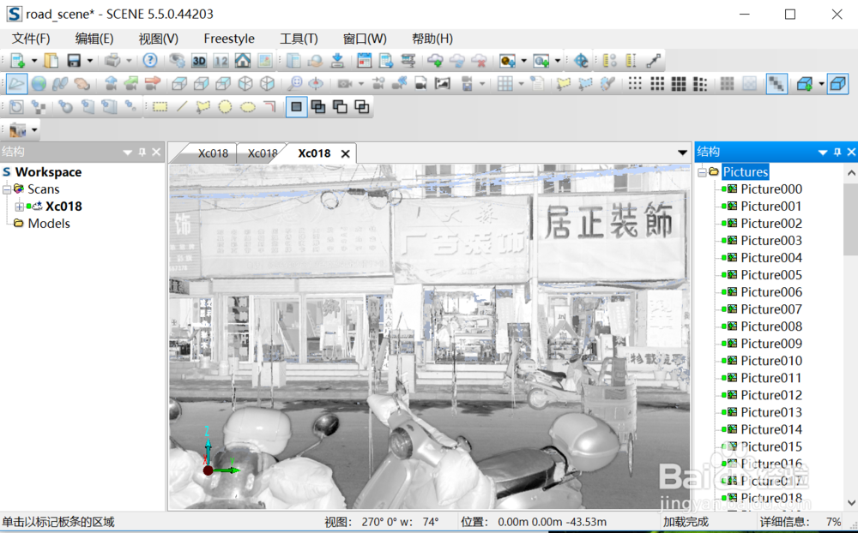Toggle the subtract-from-selection mode button
Screen dimensions: 858x533
pyautogui.click(x=340, y=106)
